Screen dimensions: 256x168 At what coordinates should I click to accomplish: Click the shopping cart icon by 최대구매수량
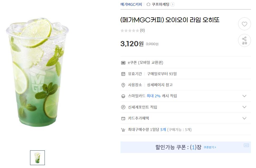pos(123,130)
